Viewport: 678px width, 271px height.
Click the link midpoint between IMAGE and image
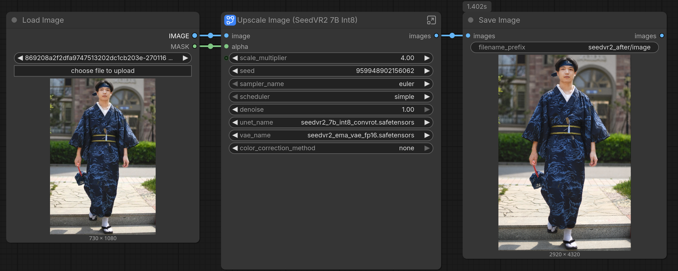[210, 36]
